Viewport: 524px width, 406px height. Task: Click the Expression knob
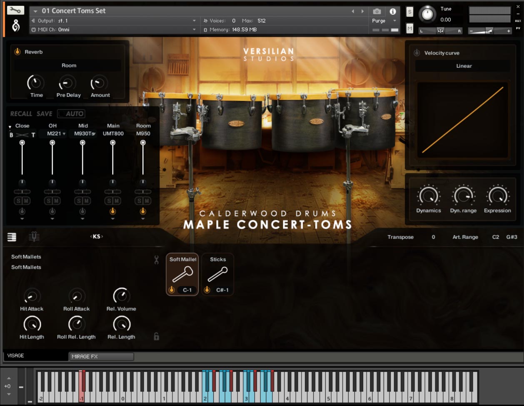(497, 196)
